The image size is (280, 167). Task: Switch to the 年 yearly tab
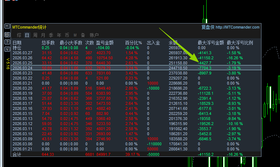click(59, 35)
